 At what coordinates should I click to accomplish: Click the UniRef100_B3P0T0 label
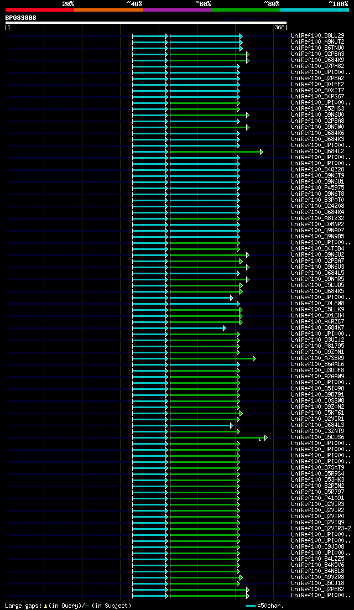(317, 200)
